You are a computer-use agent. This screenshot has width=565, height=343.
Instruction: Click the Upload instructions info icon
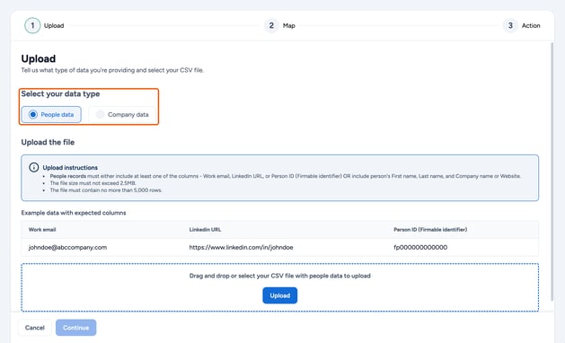tap(34, 168)
